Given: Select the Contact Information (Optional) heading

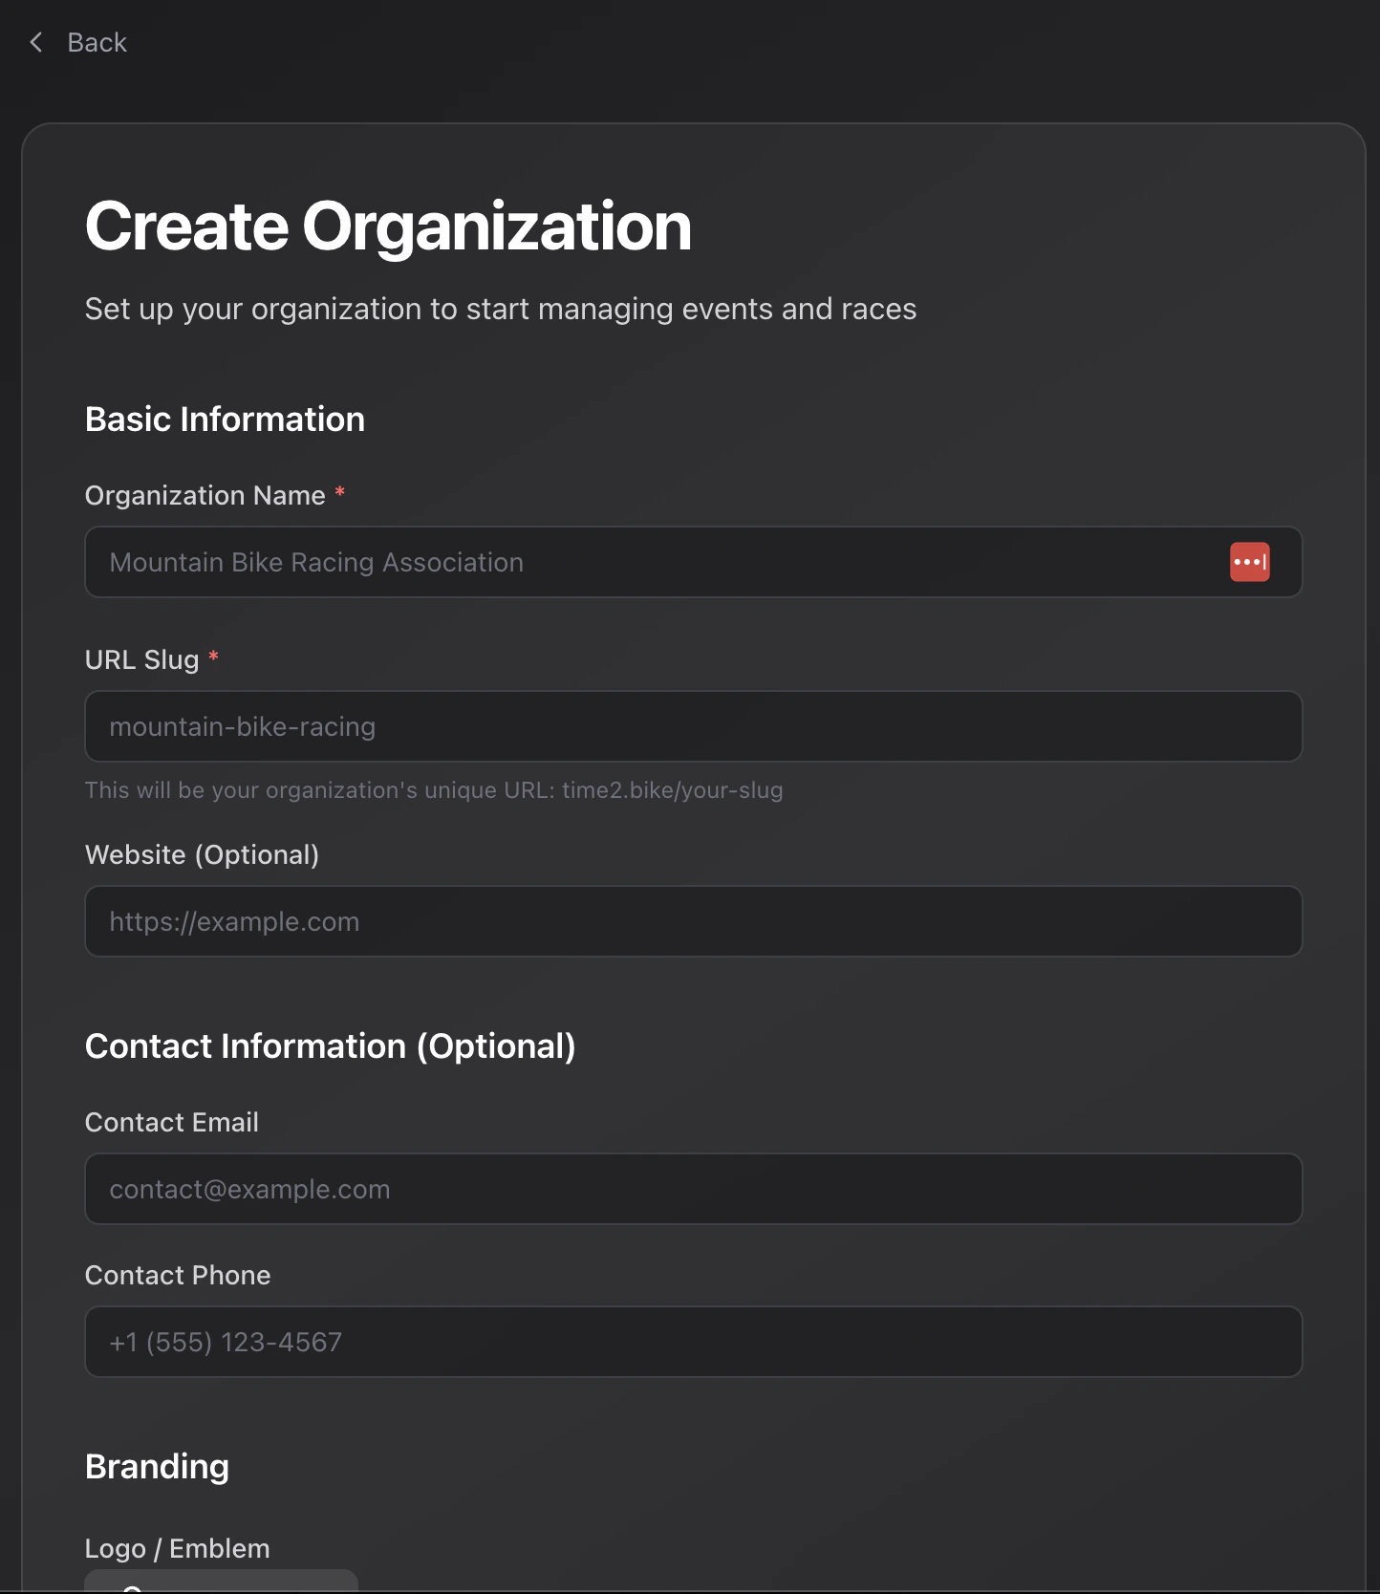Looking at the screenshot, I should [x=330, y=1046].
